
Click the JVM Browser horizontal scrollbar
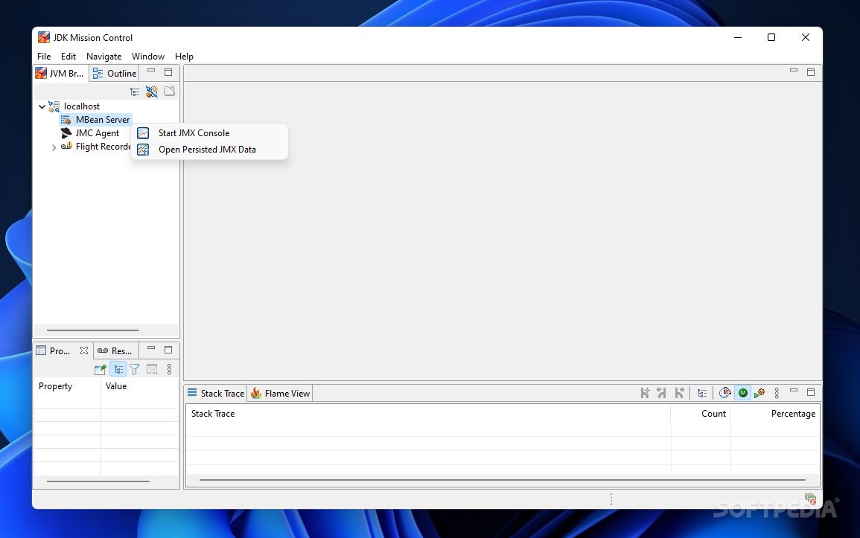(x=92, y=330)
